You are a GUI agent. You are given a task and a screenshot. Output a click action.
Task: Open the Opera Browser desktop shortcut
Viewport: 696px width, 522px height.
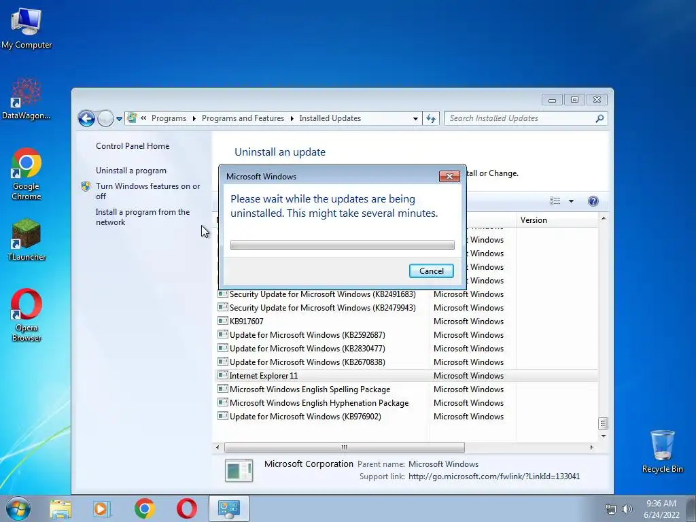click(27, 315)
